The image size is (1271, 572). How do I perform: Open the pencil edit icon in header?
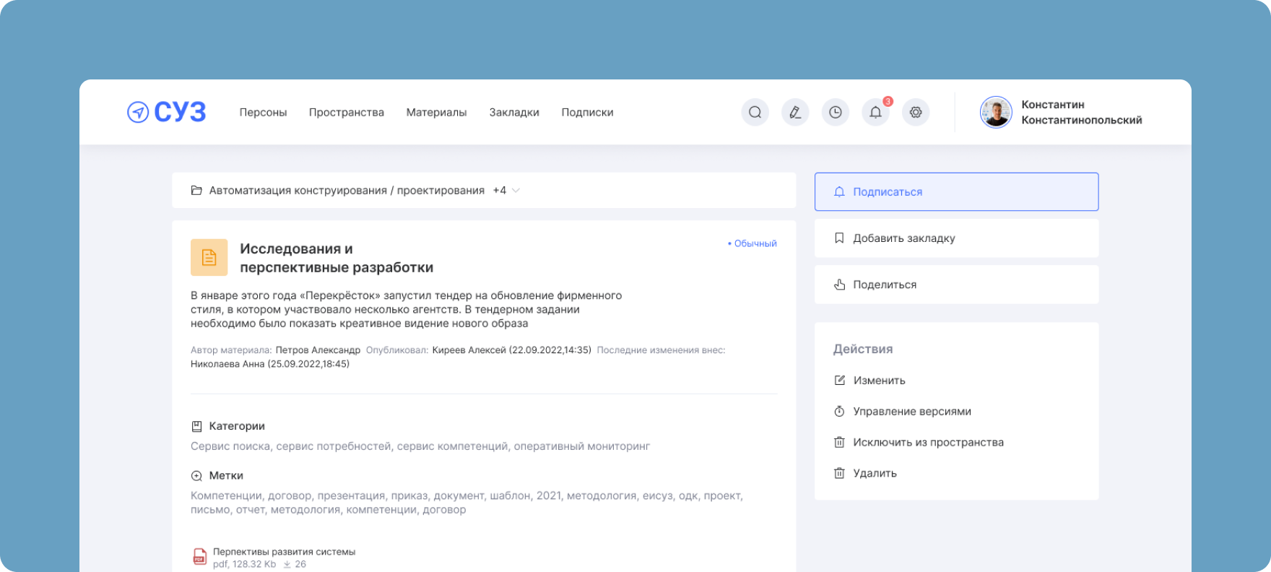pyautogui.click(x=795, y=112)
